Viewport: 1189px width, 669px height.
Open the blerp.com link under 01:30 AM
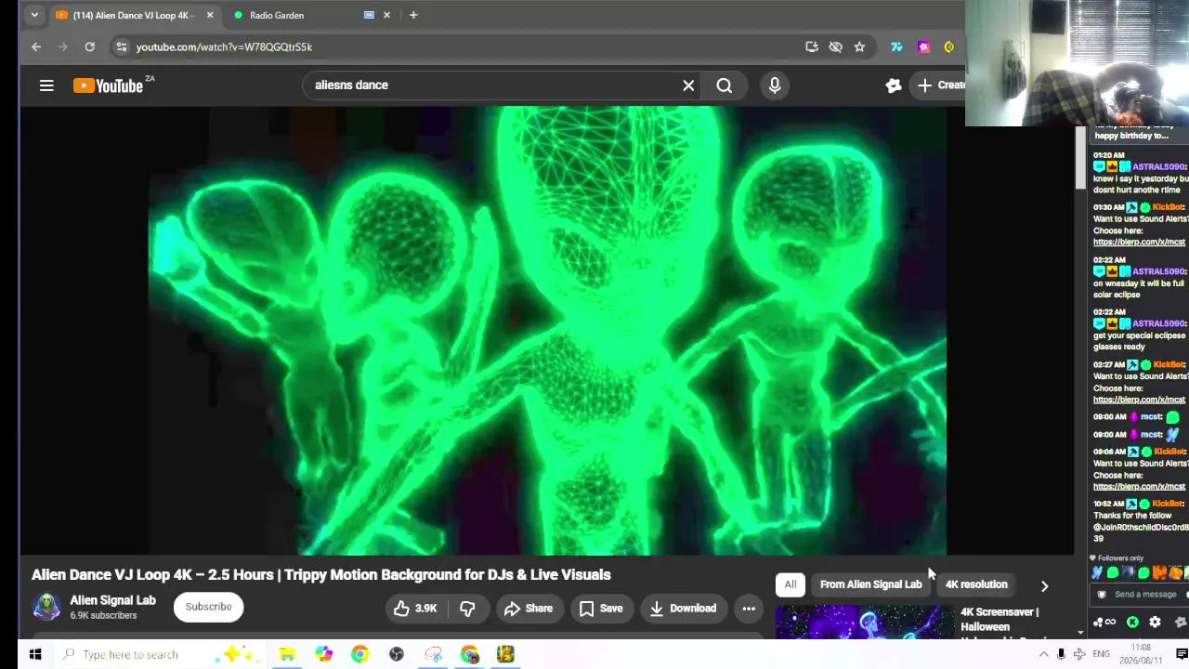pos(1139,243)
